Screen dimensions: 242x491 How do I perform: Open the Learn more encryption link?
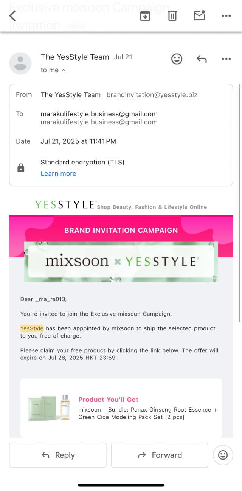(58, 173)
